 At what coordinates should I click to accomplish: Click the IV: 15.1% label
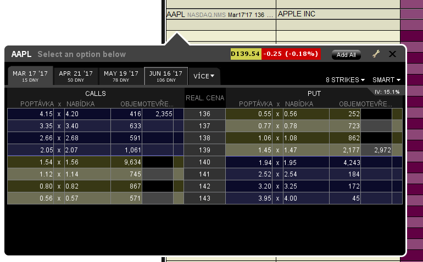point(387,92)
